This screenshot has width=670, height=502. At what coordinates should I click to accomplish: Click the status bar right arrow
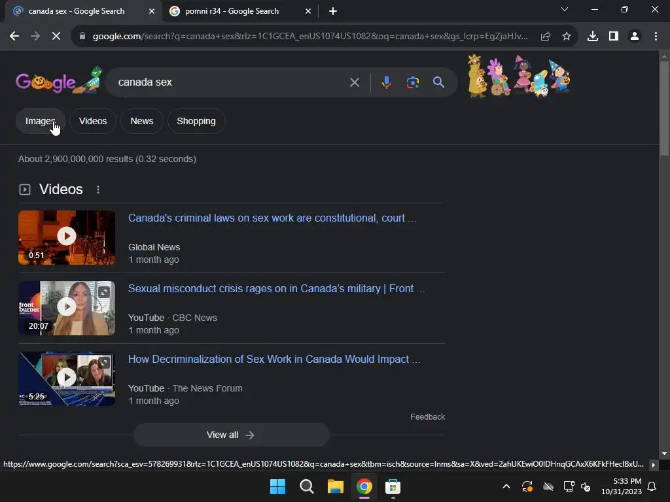click(x=653, y=465)
